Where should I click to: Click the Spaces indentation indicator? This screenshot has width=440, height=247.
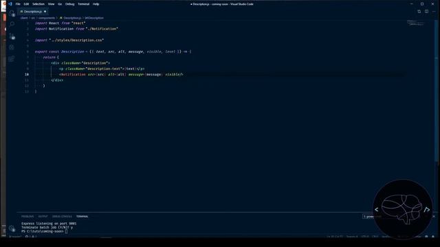352,237
